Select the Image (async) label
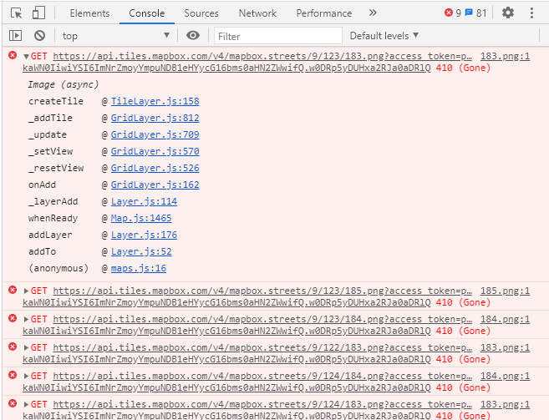The width and height of the screenshot is (549, 420). (x=64, y=84)
